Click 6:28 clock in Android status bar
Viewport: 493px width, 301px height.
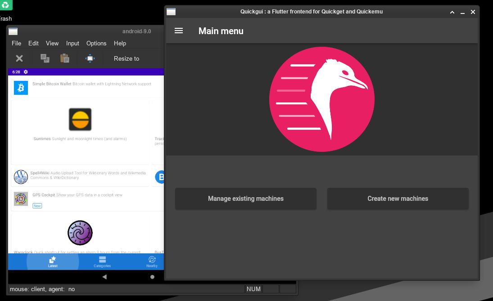click(16, 72)
